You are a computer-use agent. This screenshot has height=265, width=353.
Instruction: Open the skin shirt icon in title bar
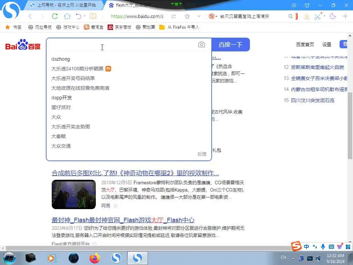tap(307, 5)
